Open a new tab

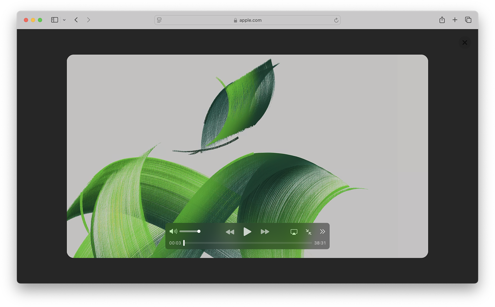(x=455, y=20)
